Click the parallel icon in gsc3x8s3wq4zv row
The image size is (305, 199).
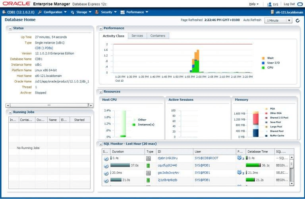click(x=239, y=172)
